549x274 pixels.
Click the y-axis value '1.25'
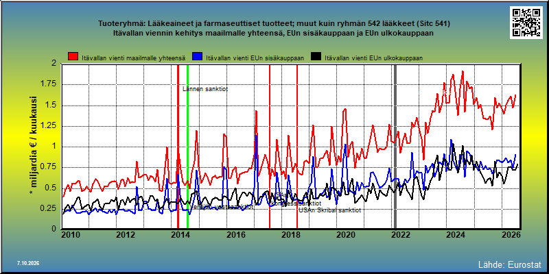click(49, 126)
